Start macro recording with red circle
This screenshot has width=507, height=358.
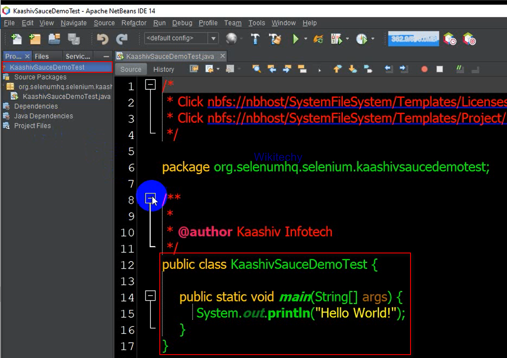coord(424,69)
